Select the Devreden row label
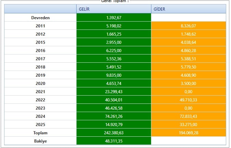 [x=40, y=17]
